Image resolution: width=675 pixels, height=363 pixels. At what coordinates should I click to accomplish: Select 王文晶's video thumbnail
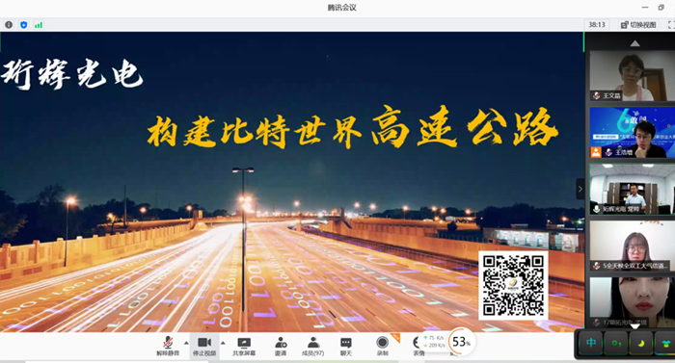click(x=632, y=76)
